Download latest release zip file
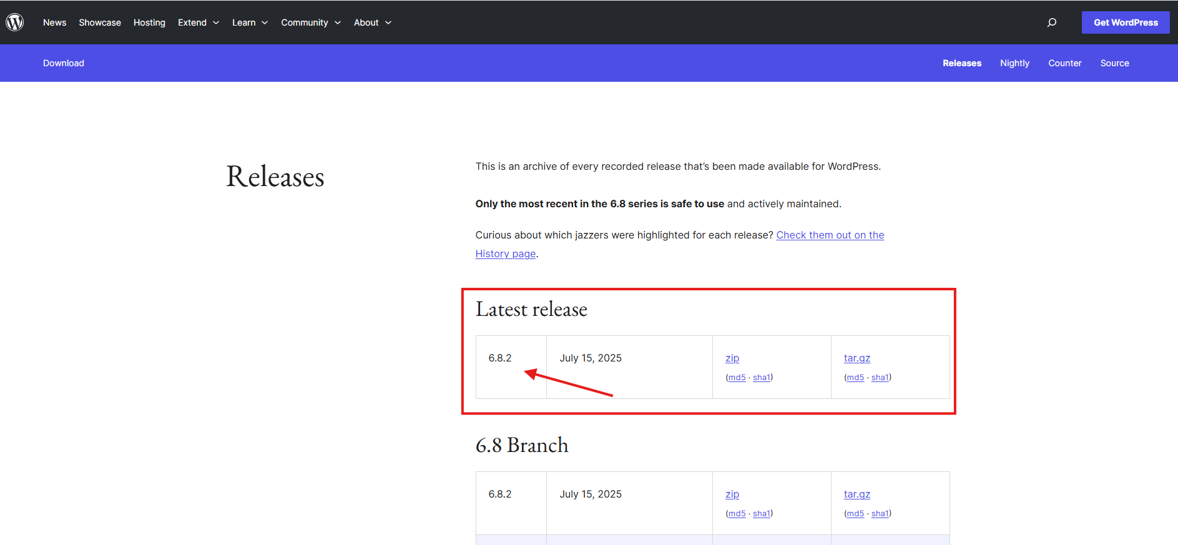 point(732,358)
